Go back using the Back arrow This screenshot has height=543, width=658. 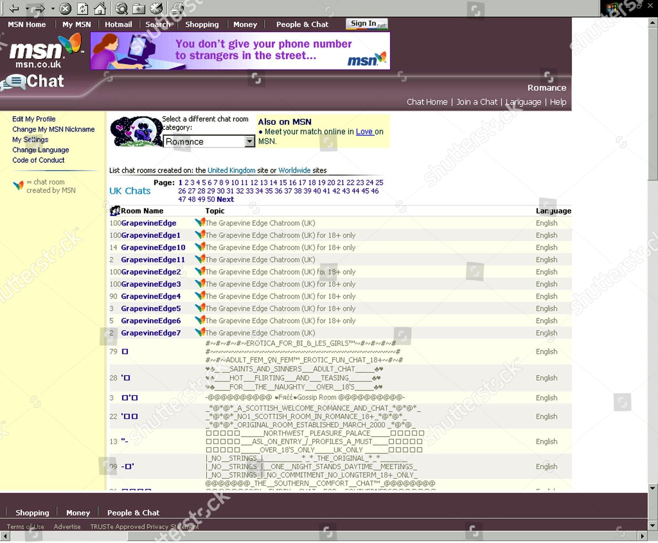14,8
